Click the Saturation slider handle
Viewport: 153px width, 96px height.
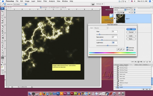point(102,40)
